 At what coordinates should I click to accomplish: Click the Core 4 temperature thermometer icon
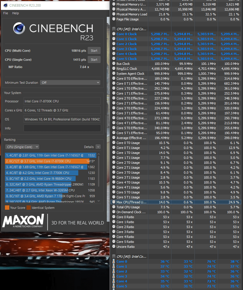pyautogui.click(x=114, y=281)
